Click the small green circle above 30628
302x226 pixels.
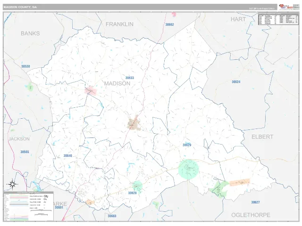137,186
